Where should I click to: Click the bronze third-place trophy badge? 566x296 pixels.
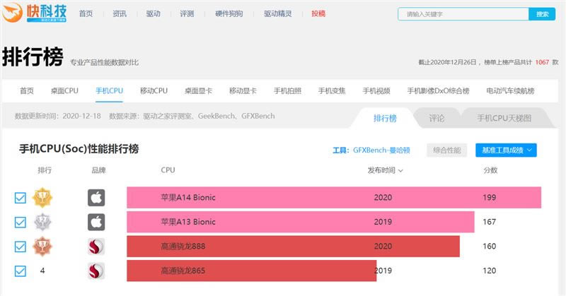point(42,247)
